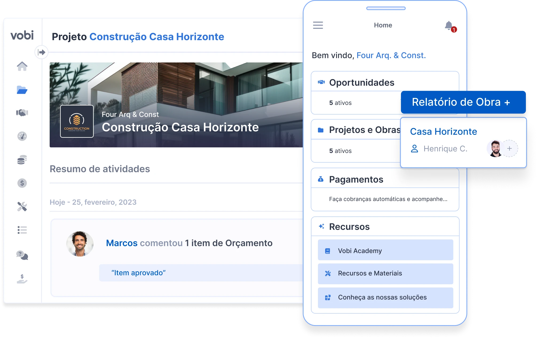Select Henrique C.'s avatar thumbnail
This screenshot has width=539, height=339.
coord(495,148)
